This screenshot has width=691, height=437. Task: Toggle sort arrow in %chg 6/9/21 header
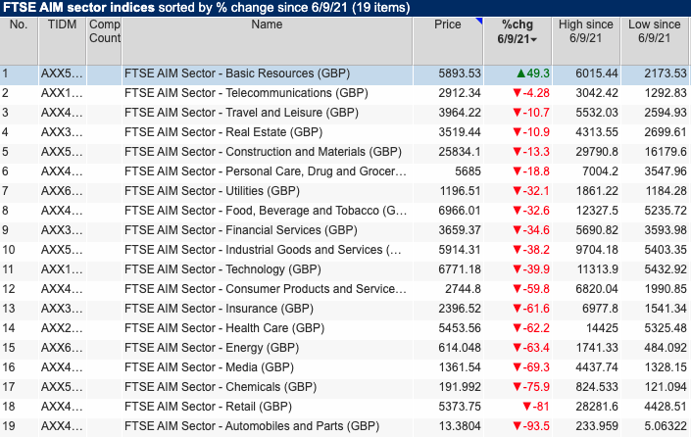(x=534, y=39)
